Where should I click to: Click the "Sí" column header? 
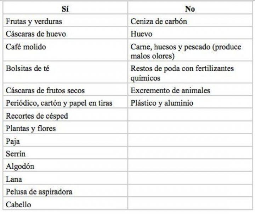click(x=65, y=9)
